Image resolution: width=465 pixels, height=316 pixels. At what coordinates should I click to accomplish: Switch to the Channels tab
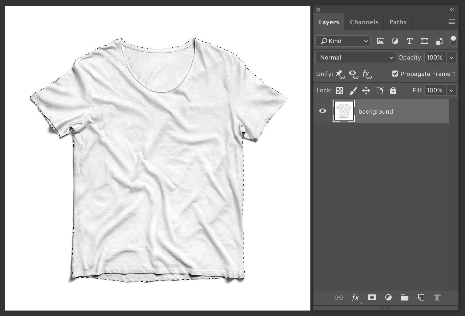pyautogui.click(x=364, y=22)
